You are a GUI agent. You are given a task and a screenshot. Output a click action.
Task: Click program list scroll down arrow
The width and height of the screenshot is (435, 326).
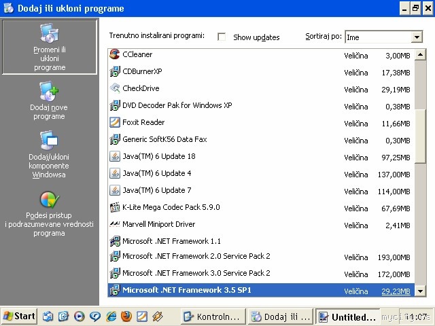pyautogui.click(x=420, y=291)
